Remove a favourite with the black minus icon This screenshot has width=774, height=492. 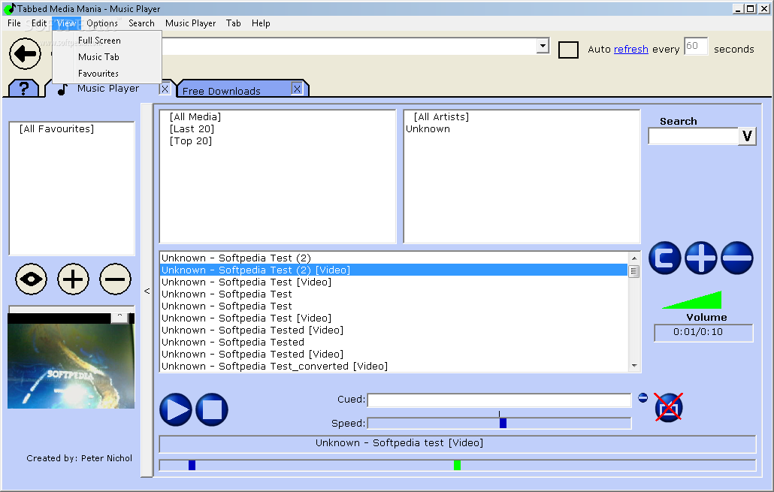[x=115, y=279]
